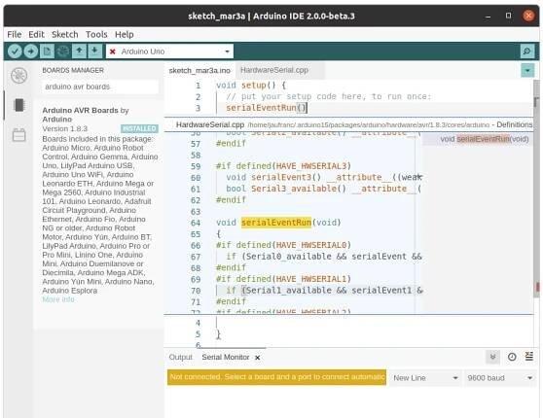Open sketch with the up-arrow icon

pos(79,52)
